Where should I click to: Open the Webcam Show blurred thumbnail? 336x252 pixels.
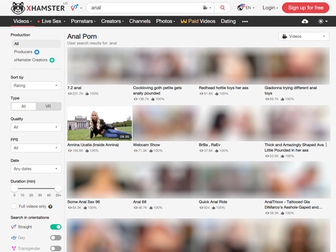166,123
